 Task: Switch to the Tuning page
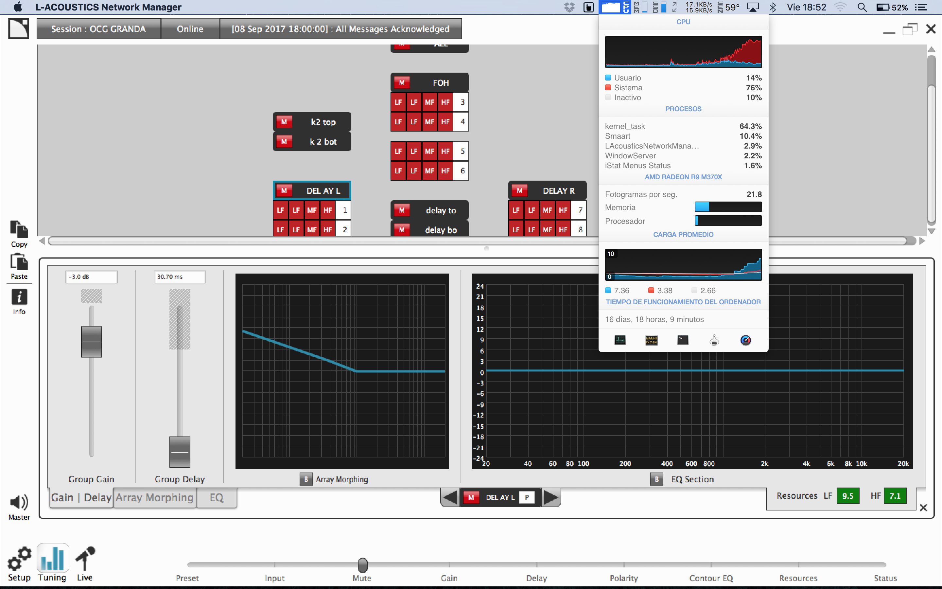point(53,563)
